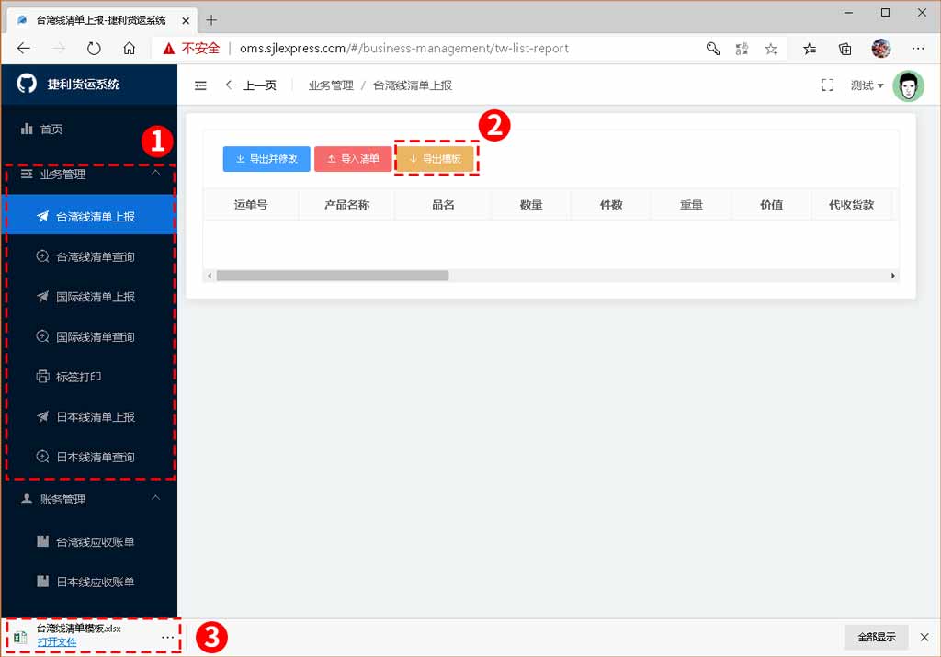
Task: Open the 测试 user dropdown
Action: pyautogui.click(x=867, y=85)
